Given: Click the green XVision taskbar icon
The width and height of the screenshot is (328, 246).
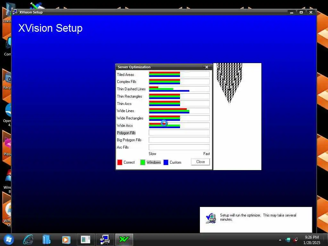Looking at the screenshot, I should (124, 240).
